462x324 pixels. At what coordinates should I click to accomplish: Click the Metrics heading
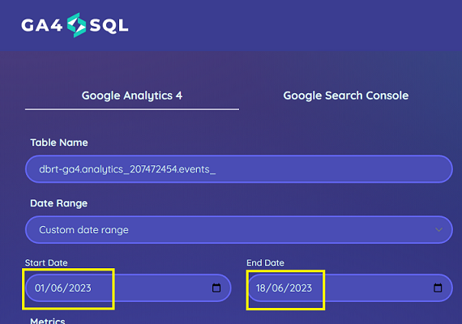pos(48,321)
